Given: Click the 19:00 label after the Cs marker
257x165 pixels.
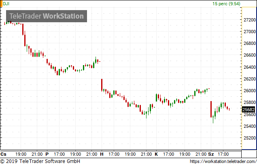Looking at the screenshot, I should (x=21, y=154).
